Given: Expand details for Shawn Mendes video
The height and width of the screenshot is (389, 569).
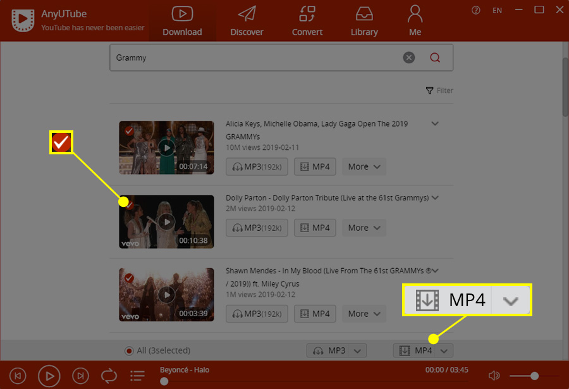Looking at the screenshot, I should [435, 271].
